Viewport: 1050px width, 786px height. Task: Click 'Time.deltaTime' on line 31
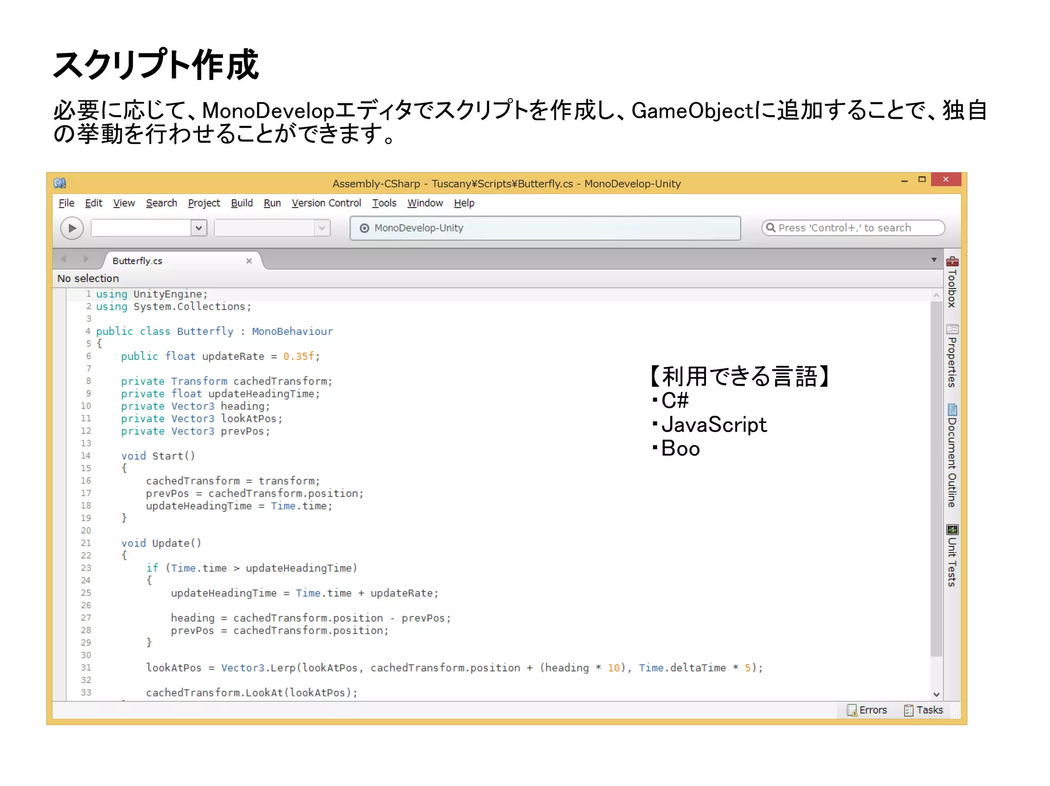pyautogui.click(x=682, y=668)
